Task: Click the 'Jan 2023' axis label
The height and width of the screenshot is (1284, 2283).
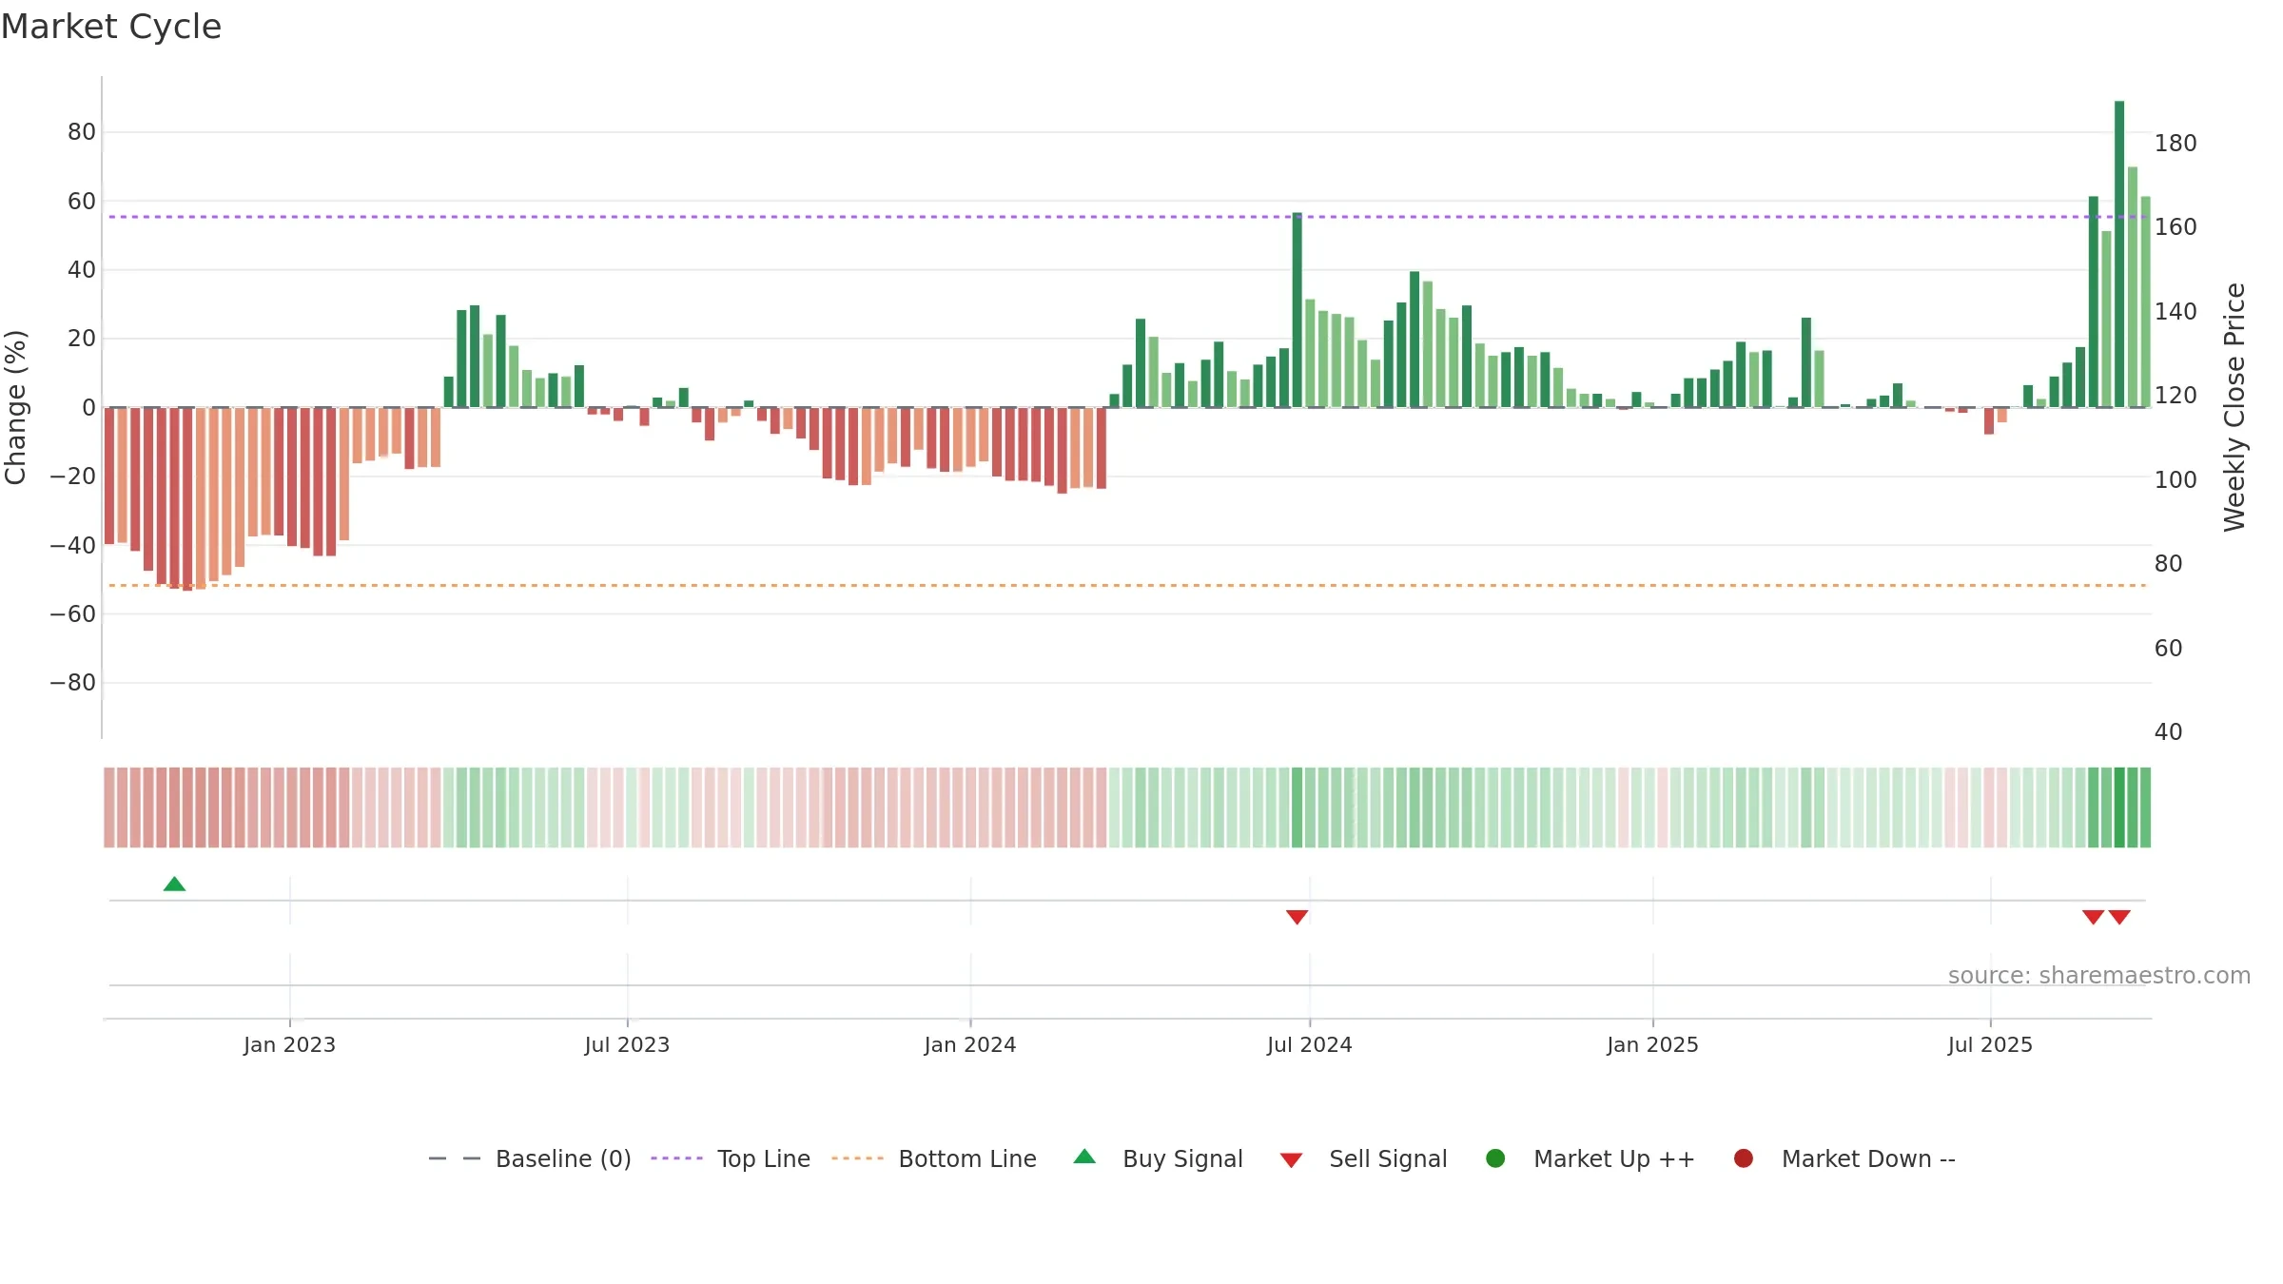Action: click(x=289, y=1044)
